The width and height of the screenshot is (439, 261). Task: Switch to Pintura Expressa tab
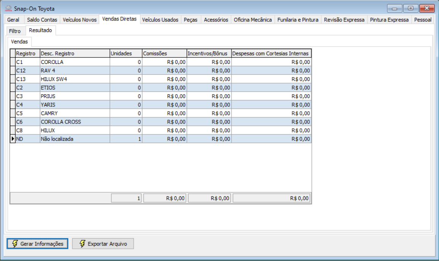[x=389, y=20]
